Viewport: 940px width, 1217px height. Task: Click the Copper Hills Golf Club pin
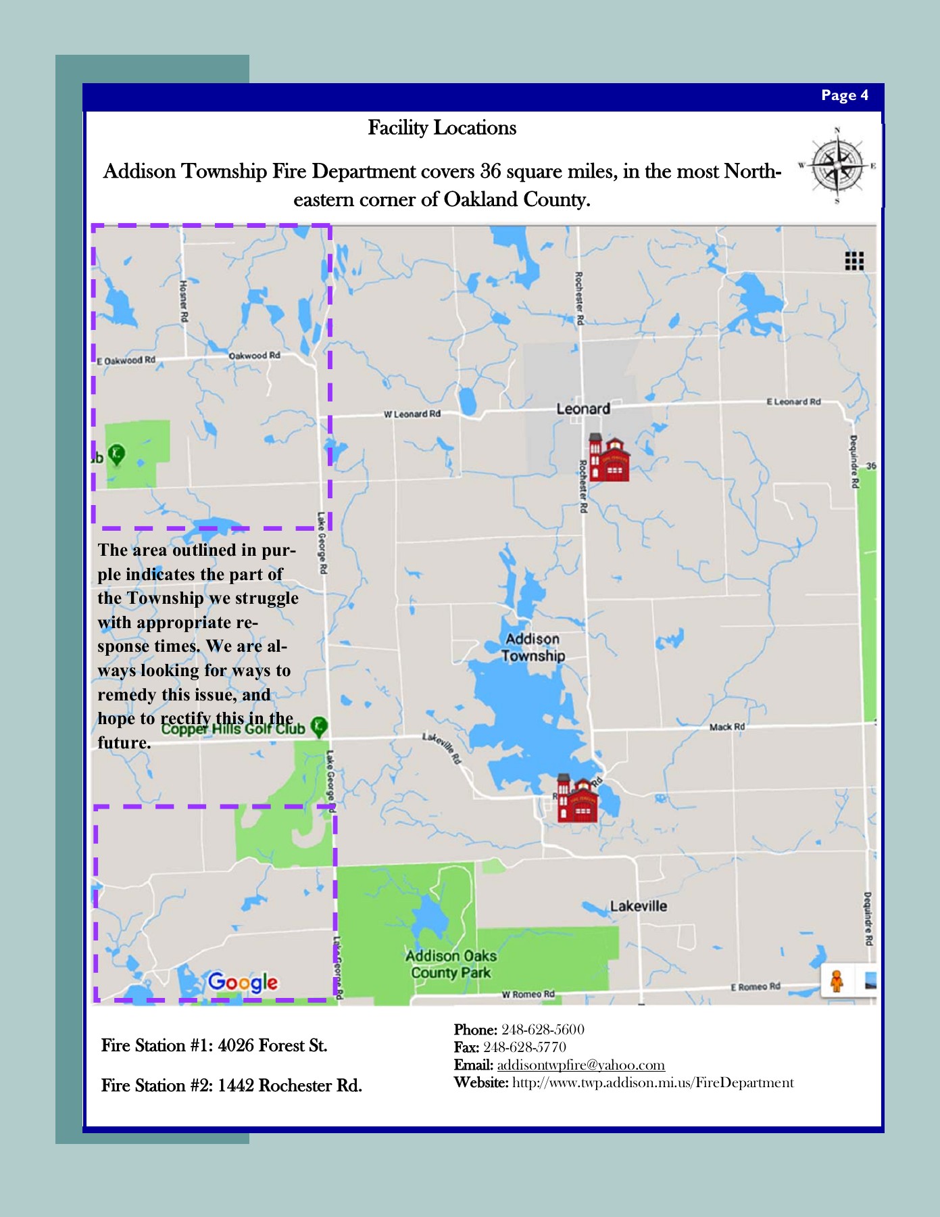pyautogui.click(x=319, y=727)
